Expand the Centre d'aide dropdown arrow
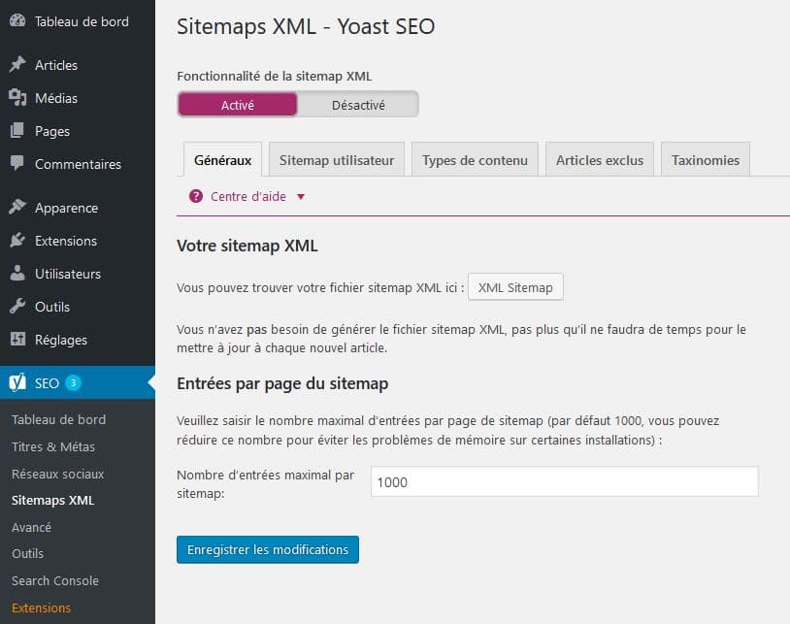790x624 pixels. pyautogui.click(x=301, y=196)
